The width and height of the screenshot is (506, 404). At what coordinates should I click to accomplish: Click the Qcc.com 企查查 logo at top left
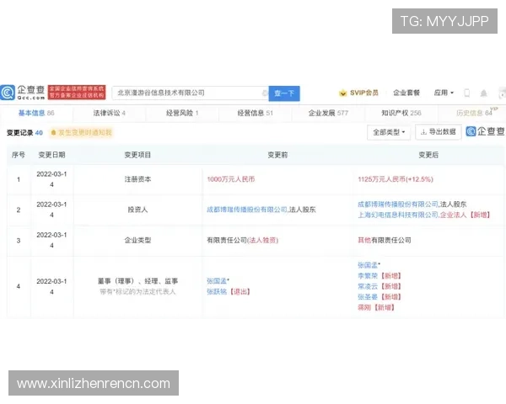(x=23, y=93)
